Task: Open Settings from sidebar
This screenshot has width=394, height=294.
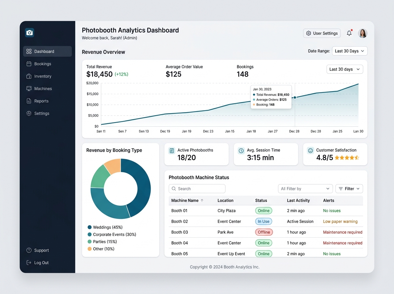Action: pyautogui.click(x=47, y=114)
